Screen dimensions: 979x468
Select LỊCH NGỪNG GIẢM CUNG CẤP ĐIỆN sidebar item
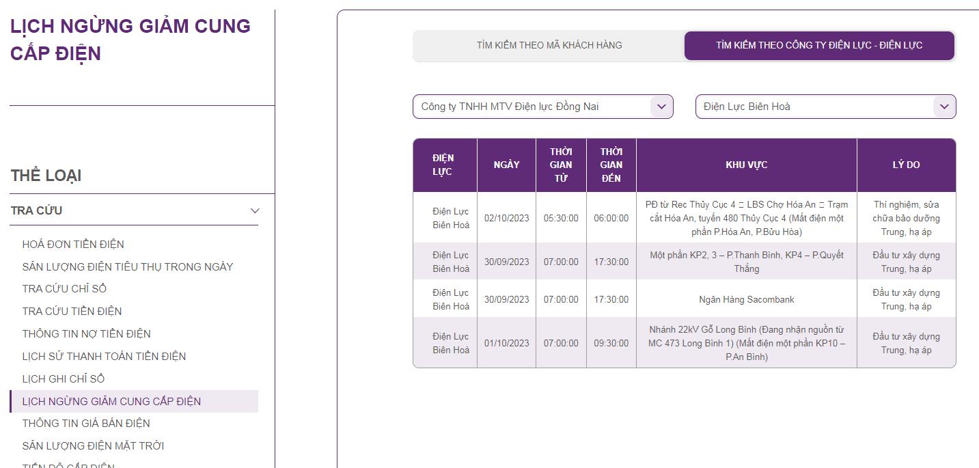click(x=111, y=402)
